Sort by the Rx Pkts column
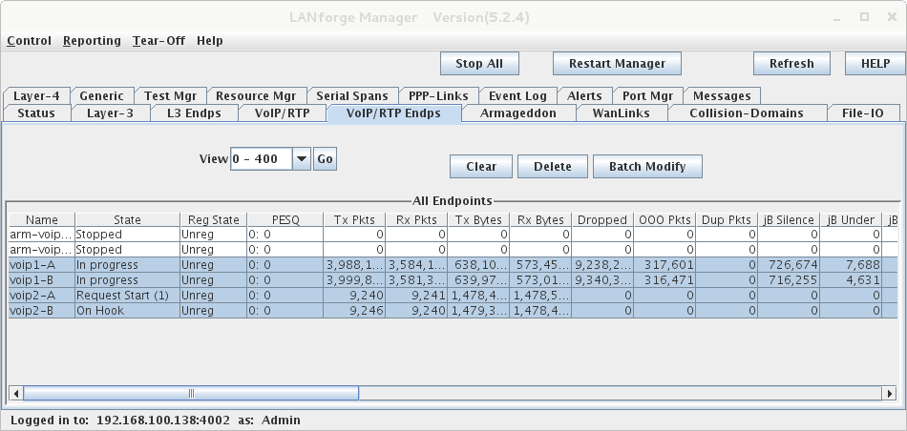Screen dimensions: 907x431 [416, 220]
